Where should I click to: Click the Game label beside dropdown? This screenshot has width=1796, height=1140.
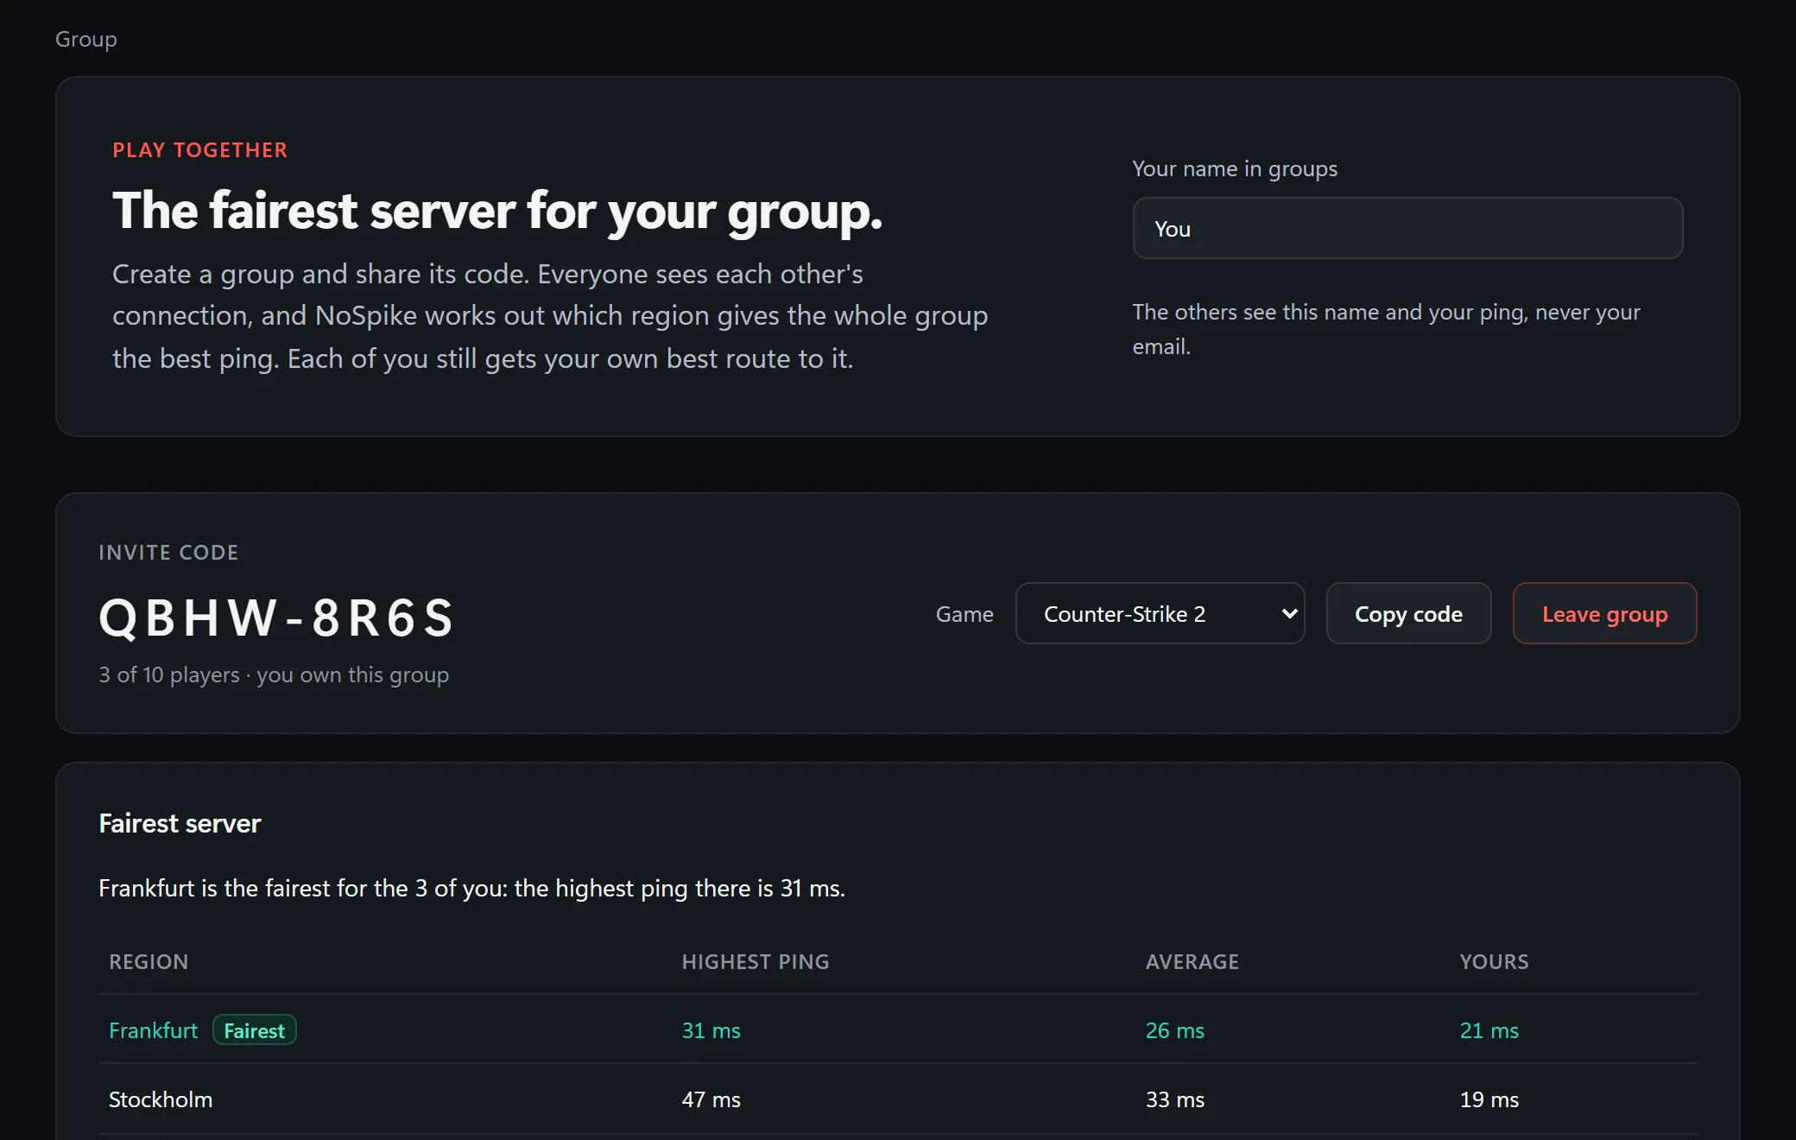point(964,614)
